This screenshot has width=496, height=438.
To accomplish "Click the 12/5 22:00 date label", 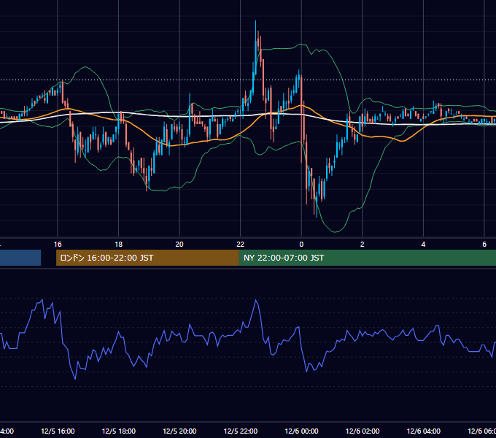I will (x=241, y=431).
